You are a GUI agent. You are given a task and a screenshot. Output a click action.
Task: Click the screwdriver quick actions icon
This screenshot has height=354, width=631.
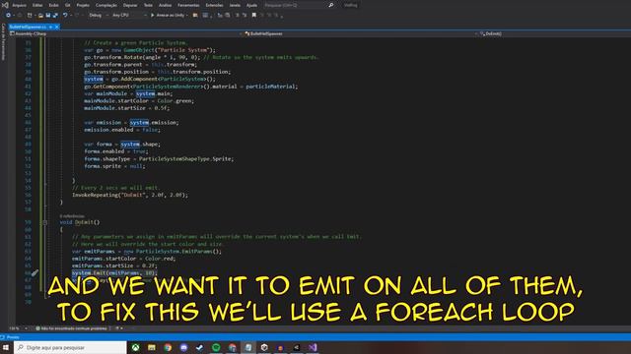[35, 273]
